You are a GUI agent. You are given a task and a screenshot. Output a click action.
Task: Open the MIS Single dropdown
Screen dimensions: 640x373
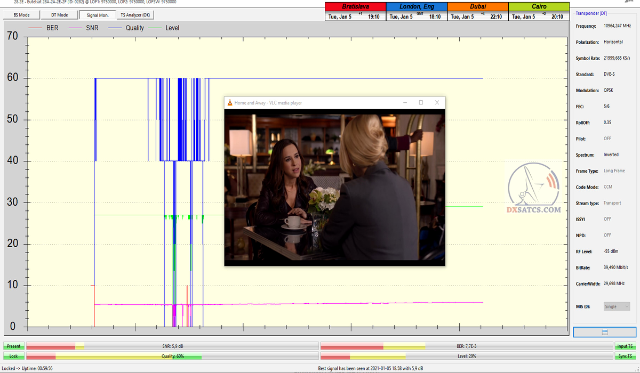[x=617, y=306]
